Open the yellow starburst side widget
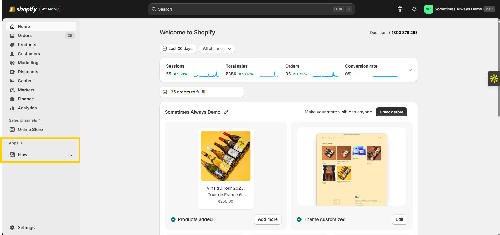Screen dimensions: 500x235 click(494, 79)
